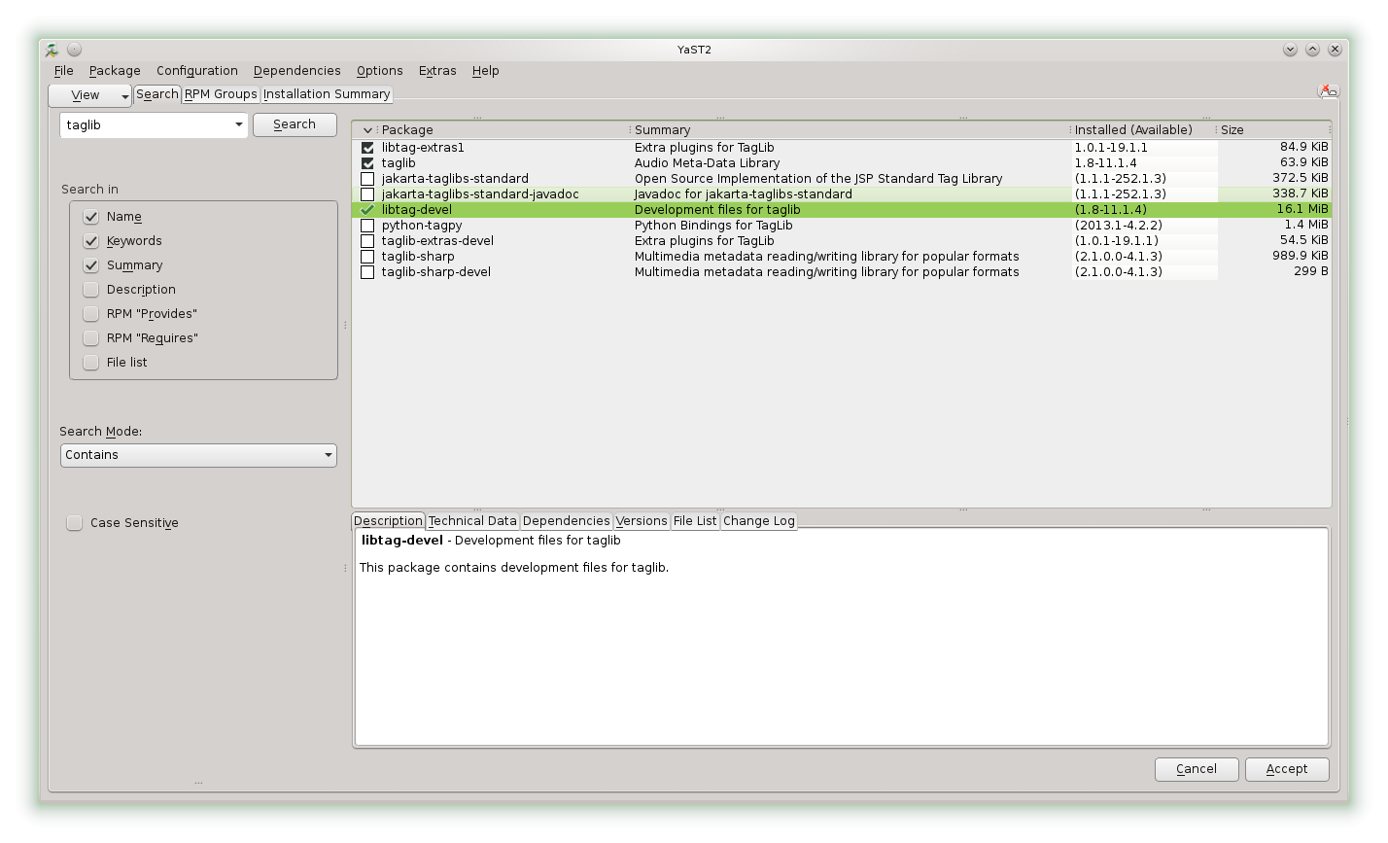1388x843 pixels.
Task: Expand the taglib search term history dropdown
Action: 239,125
